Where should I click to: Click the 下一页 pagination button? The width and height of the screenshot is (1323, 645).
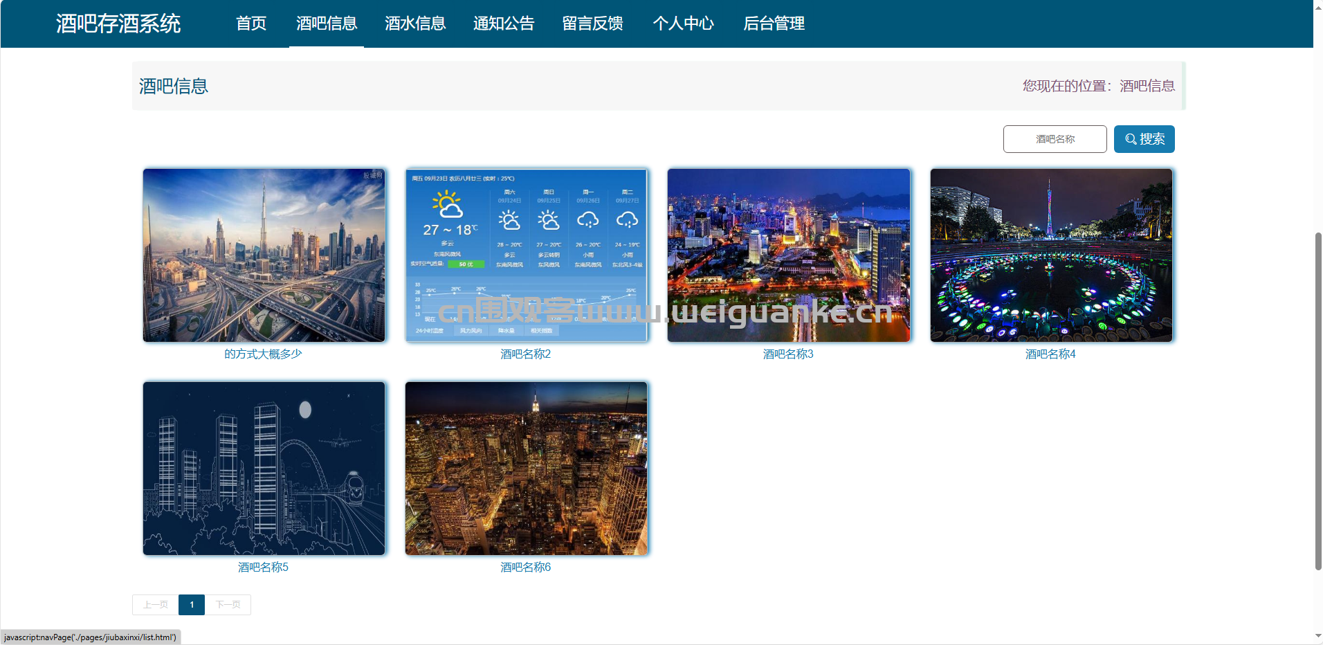coord(228,605)
